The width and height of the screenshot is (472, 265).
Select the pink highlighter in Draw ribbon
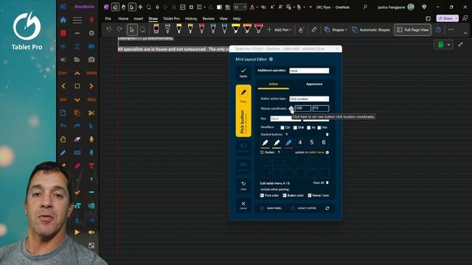coord(259,29)
